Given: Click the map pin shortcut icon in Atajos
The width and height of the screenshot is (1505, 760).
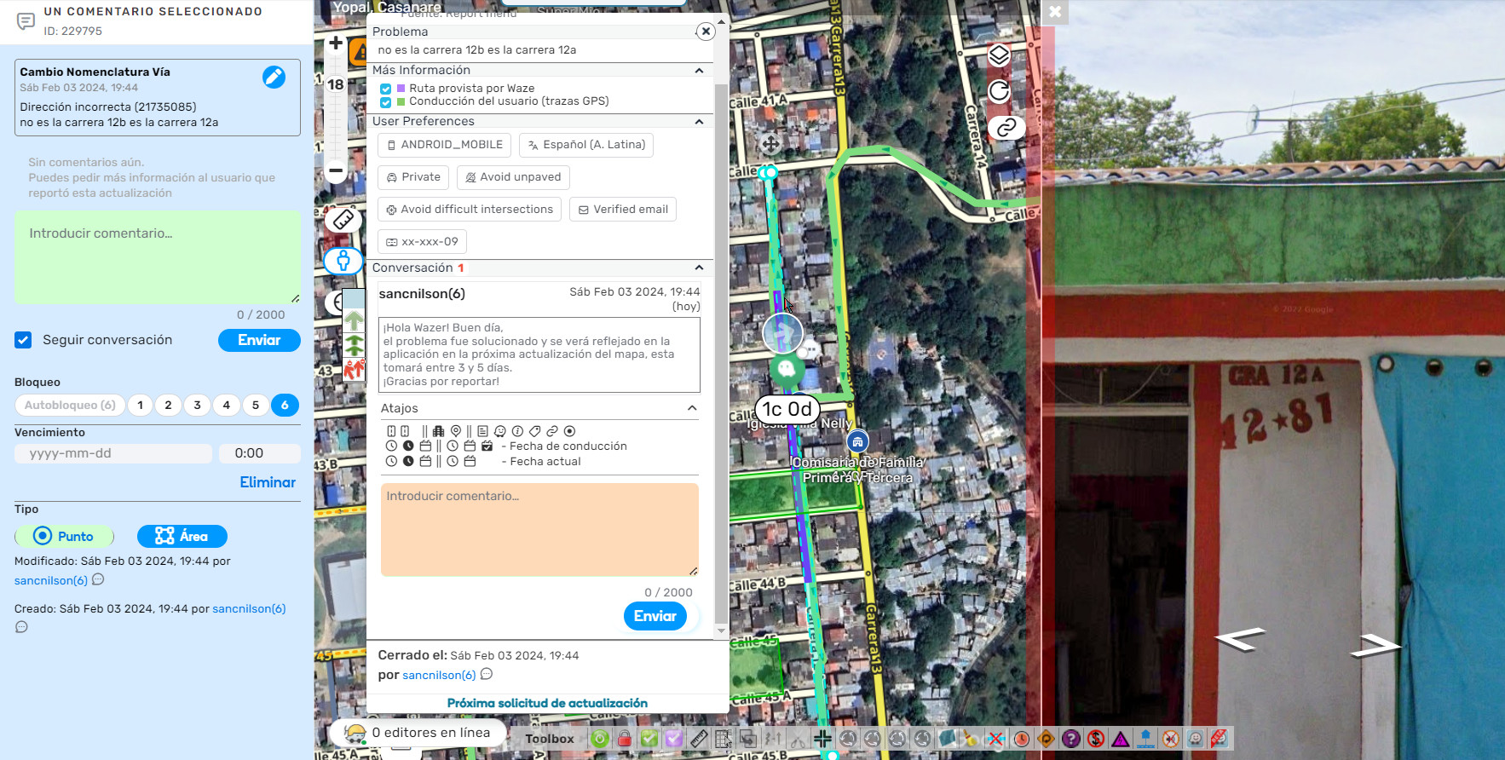Looking at the screenshot, I should point(456,431).
